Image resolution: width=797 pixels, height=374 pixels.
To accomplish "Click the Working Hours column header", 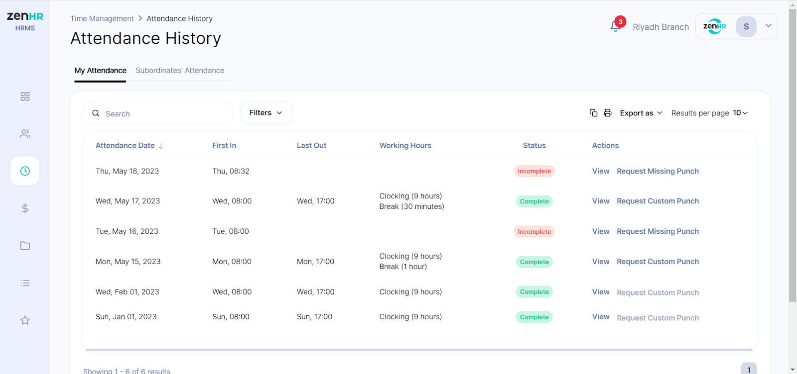I will (x=405, y=145).
